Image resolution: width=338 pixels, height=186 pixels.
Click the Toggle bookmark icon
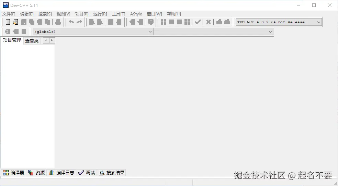point(16,32)
